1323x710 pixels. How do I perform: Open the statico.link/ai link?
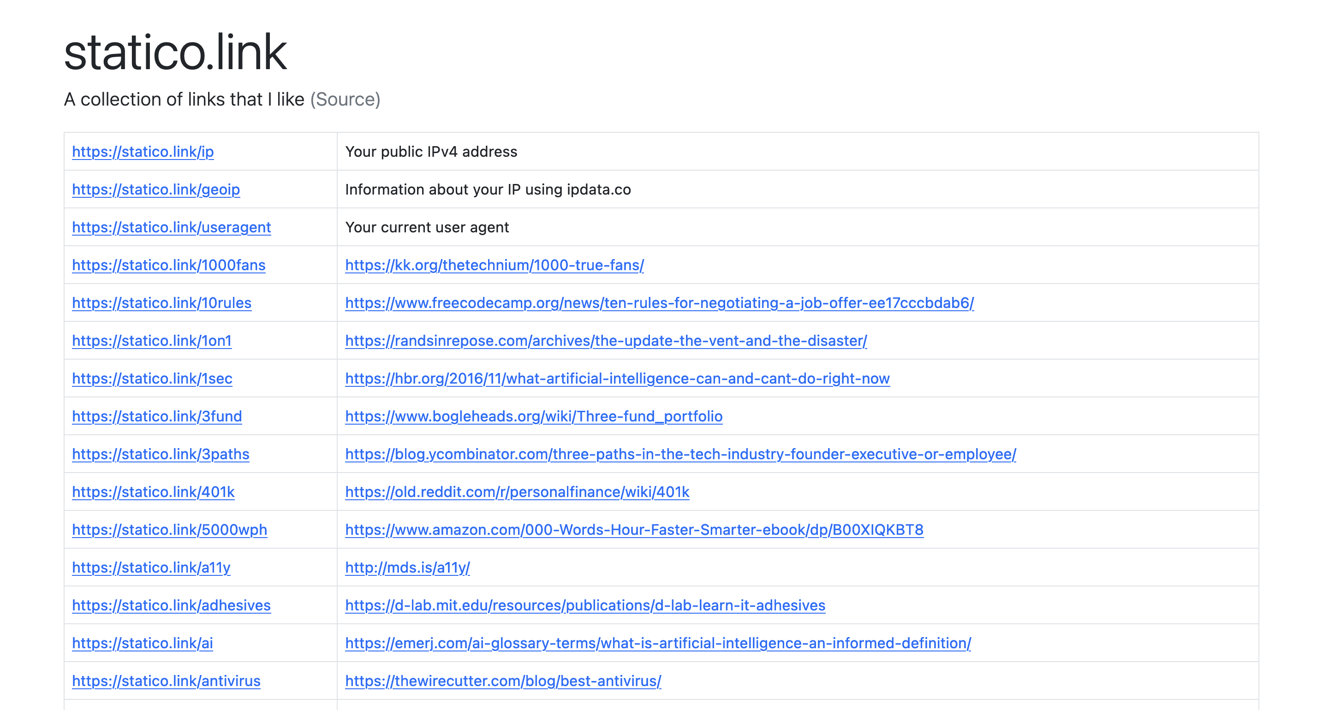[142, 643]
